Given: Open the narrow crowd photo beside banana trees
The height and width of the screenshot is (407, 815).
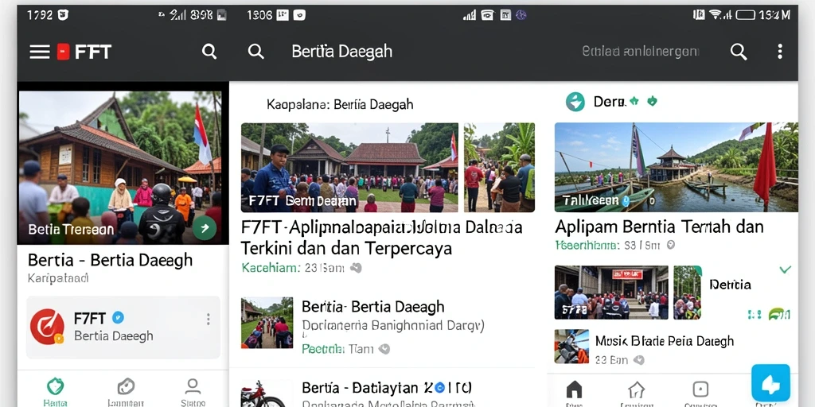Looking at the screenshot, I should (x=499, y=167).
